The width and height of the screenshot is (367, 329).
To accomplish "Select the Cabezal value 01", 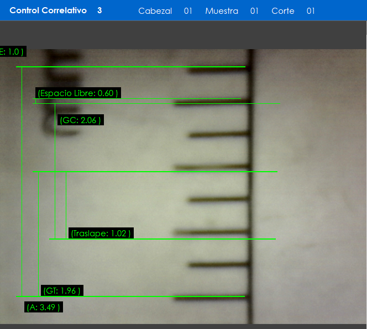I will tap(188, 11).
